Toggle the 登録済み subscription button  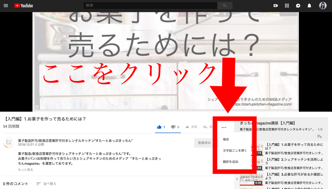pyautogui.click(x=204, y=143)
